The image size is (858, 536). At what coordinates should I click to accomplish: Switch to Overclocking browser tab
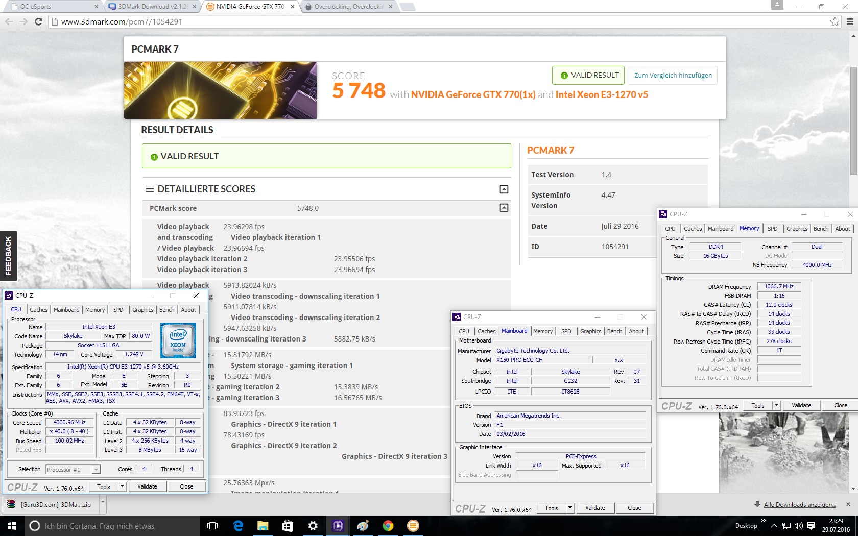(349, 7)
